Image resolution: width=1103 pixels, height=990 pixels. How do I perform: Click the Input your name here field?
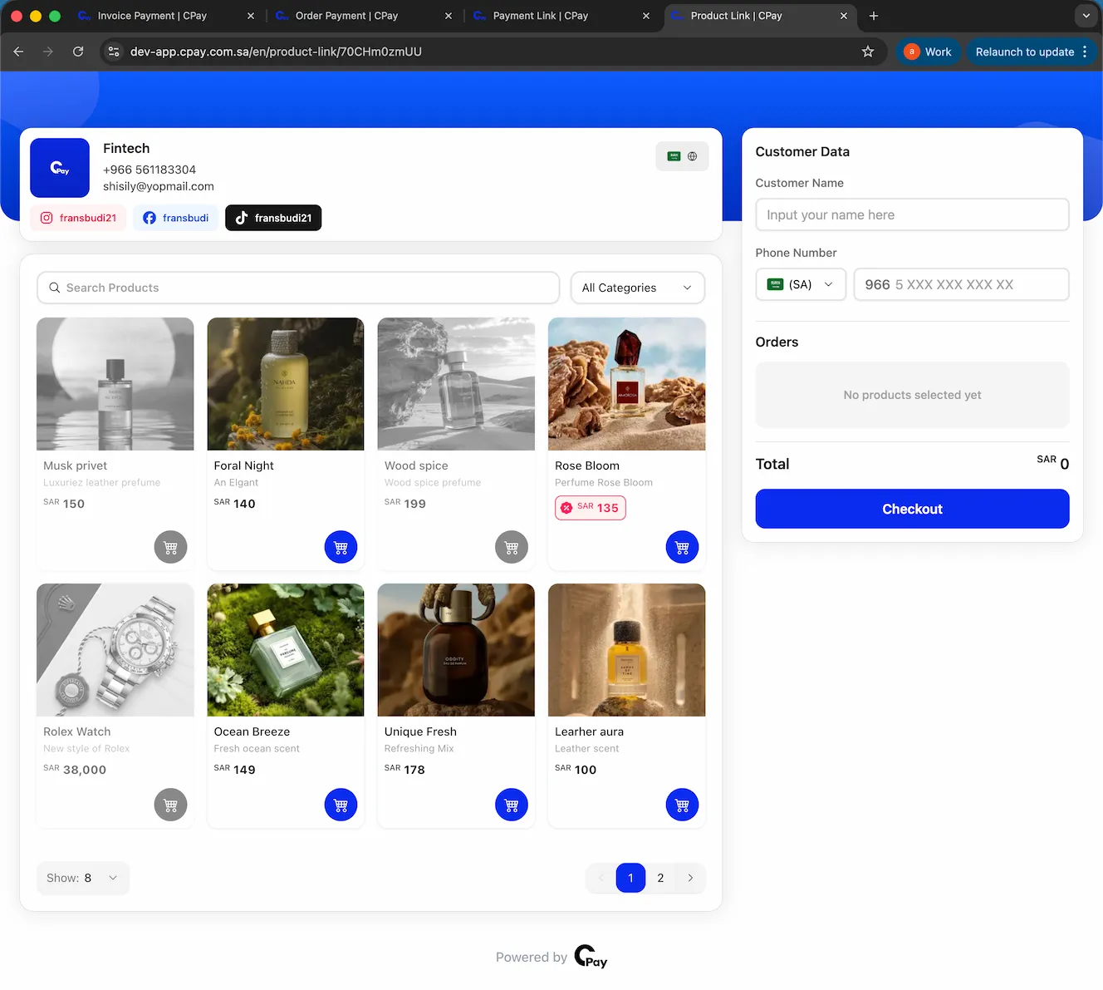pyautogui.click(x=911, y=214)
